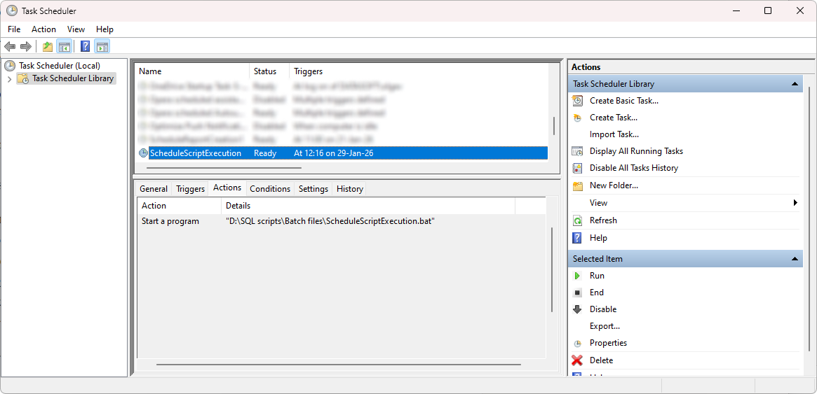Click the Create Task icon

point(577,118)
